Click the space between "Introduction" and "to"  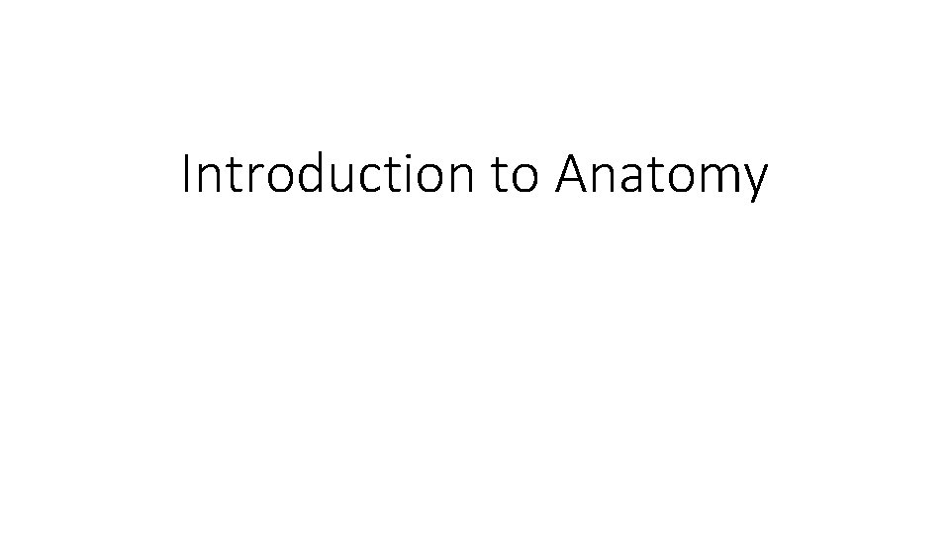tap(482, 178)
